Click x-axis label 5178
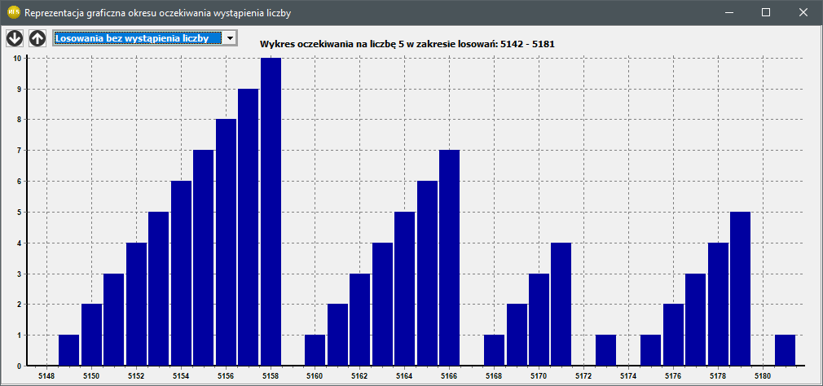The image size is (823, 386). tap(718, 375)
